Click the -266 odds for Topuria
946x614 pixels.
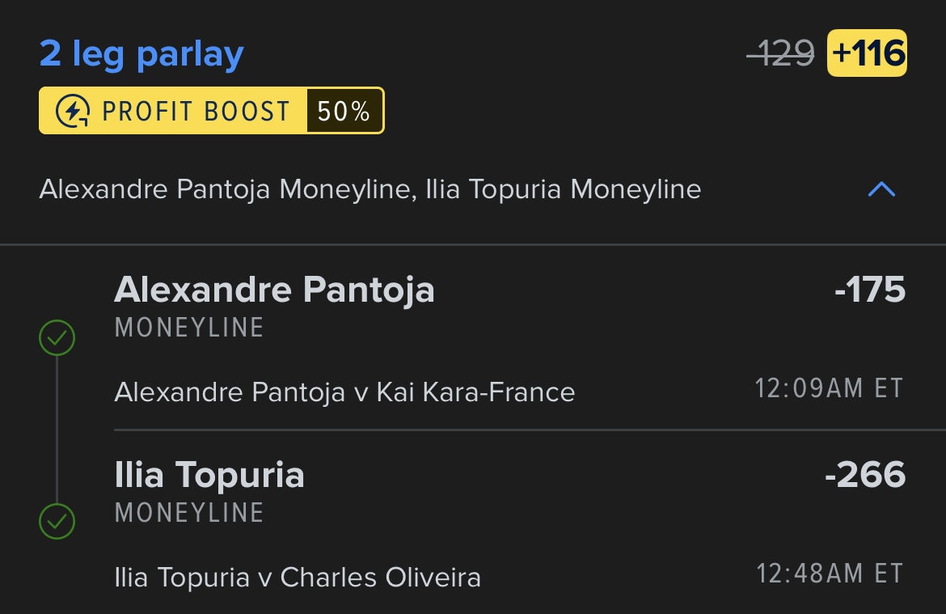click(865, 475)
